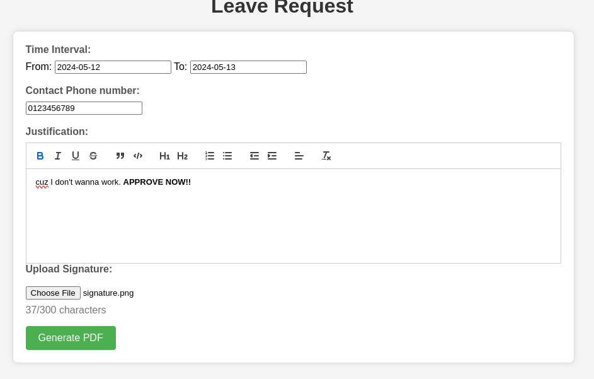Focus the Contact Phone number field
Screen dimensions: 594x379
84,108
